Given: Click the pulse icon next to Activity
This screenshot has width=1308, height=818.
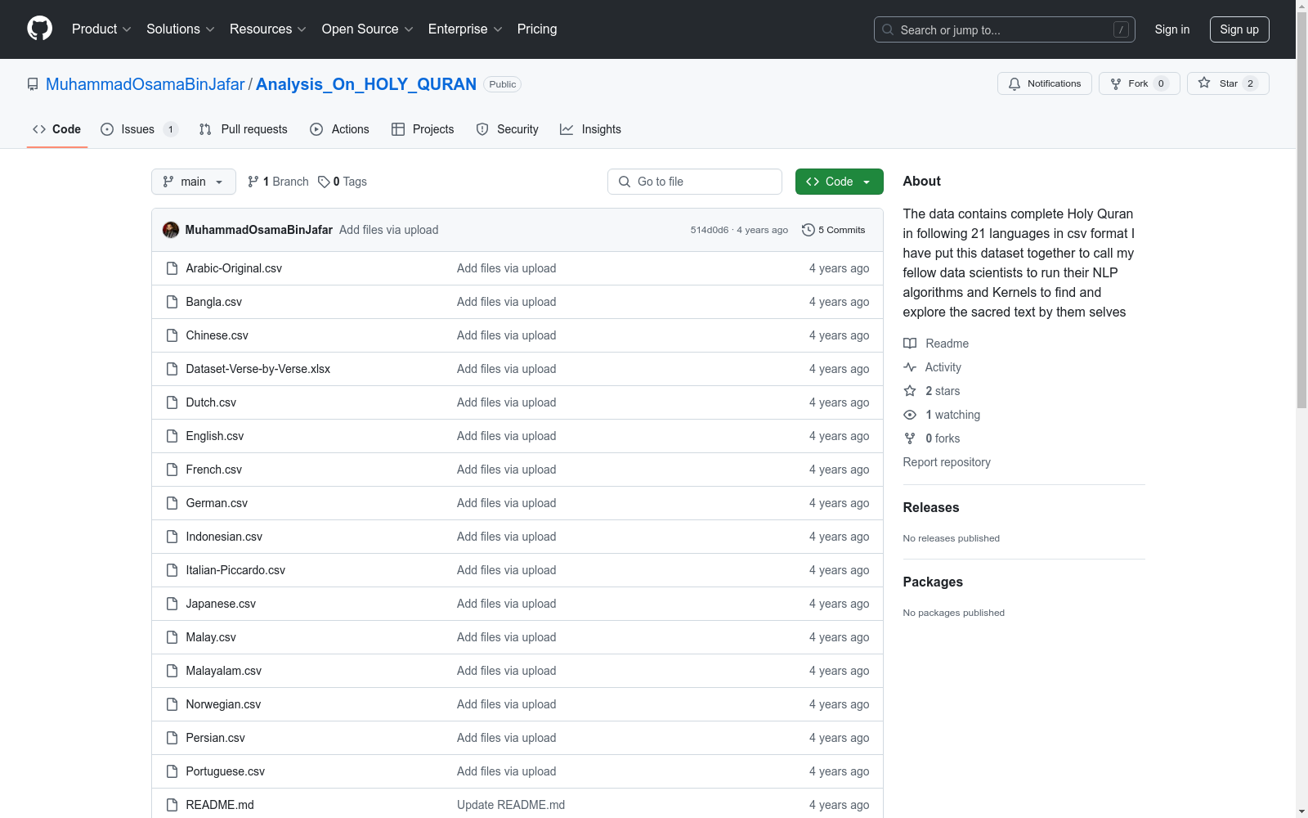Looking at the screenshot, I should tap(910, 367).
